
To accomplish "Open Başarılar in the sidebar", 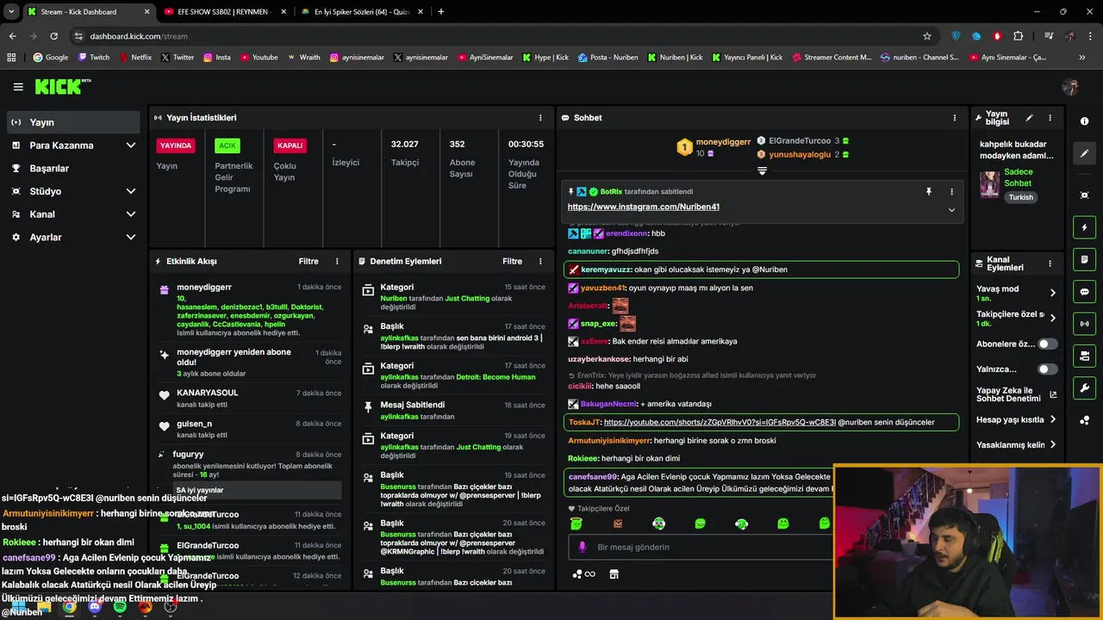I will [x=72, y=168].
